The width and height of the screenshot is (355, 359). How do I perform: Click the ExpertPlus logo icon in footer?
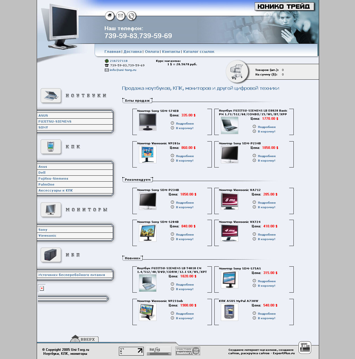pos(305,347)
